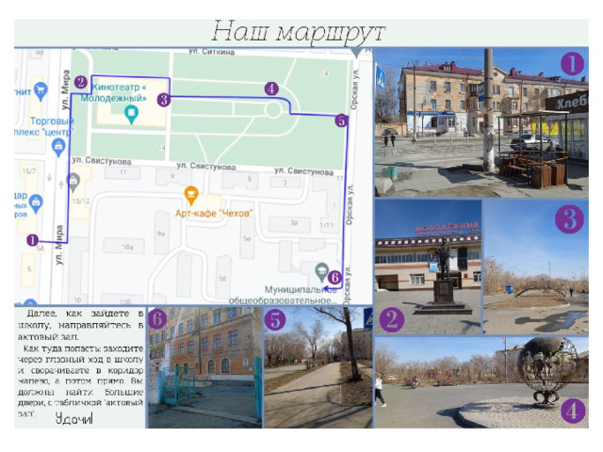Click the Наш маршрут title heading
603x452 pixels.
point(299,32)
